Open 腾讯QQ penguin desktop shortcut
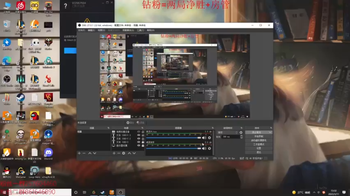 [7, 172]
